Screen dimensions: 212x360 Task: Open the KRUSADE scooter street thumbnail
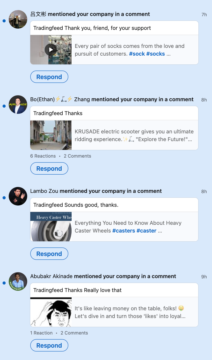coord(51,135)
